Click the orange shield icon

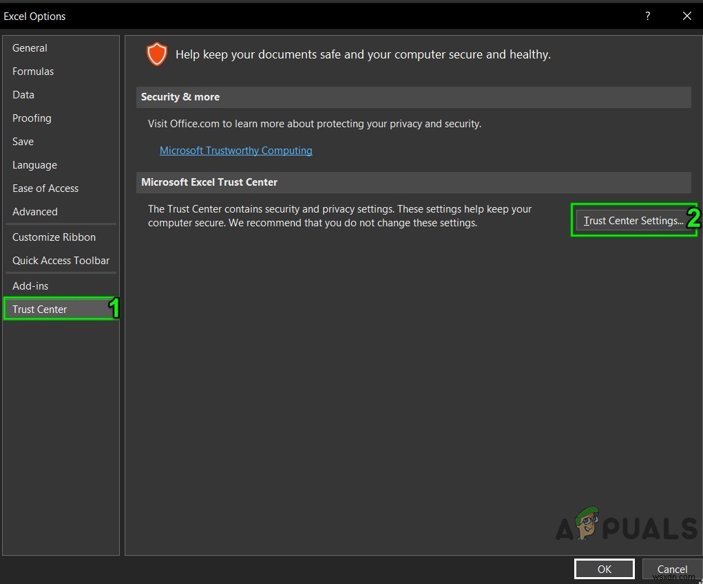(157, 54)
